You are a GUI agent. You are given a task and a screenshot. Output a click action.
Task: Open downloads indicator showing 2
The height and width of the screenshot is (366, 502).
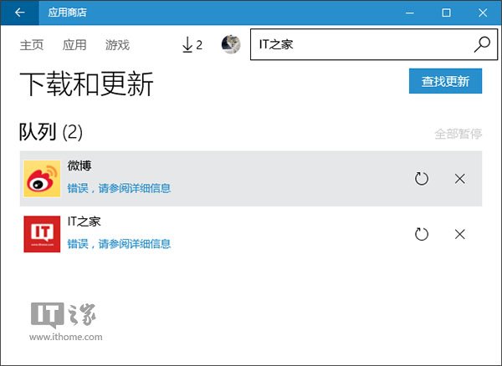click(192, 45)
